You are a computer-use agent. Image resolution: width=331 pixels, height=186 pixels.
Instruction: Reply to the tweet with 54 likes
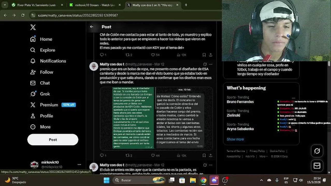pos(103,55)
